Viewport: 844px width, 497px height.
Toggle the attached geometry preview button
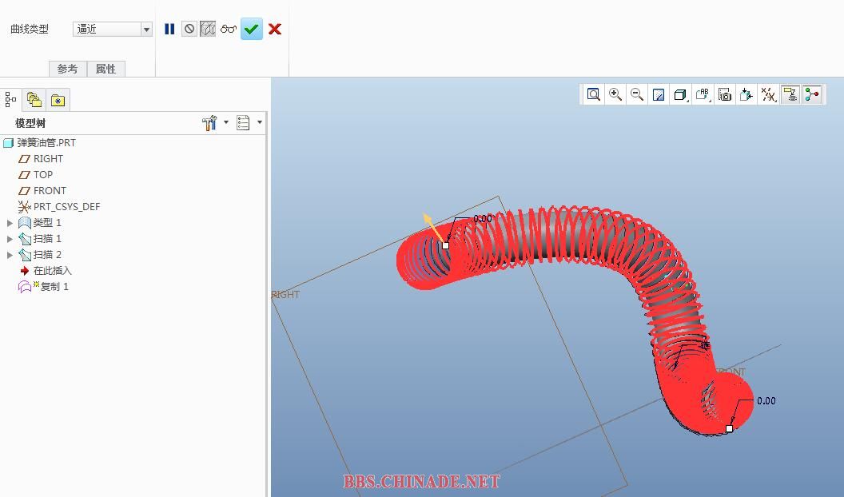[208, 29]
